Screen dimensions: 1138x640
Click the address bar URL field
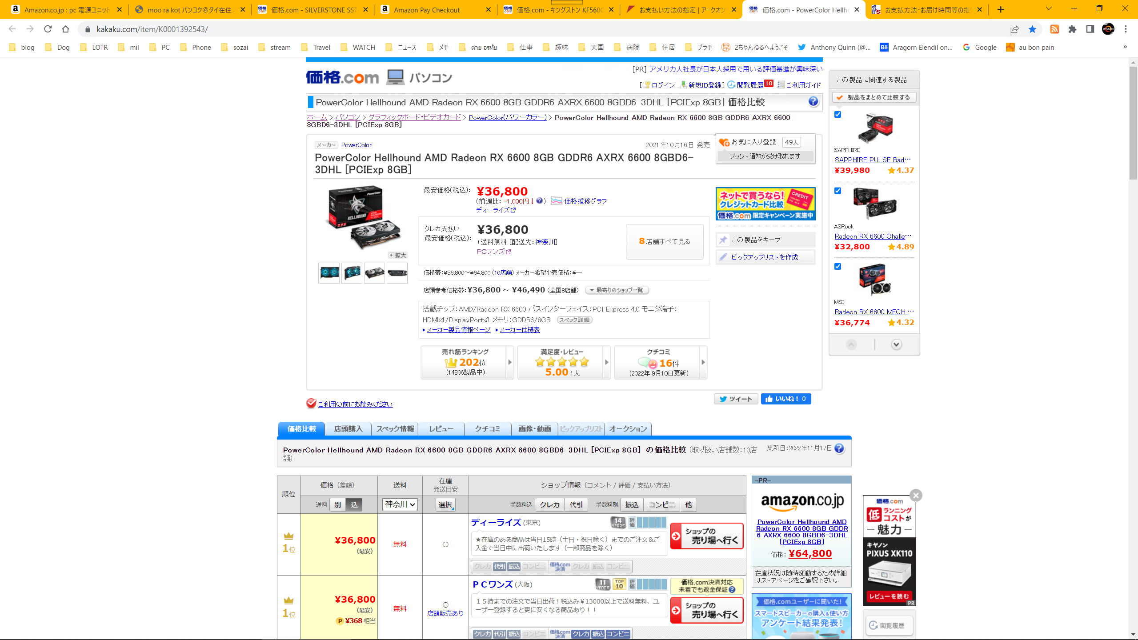(542, 29)
